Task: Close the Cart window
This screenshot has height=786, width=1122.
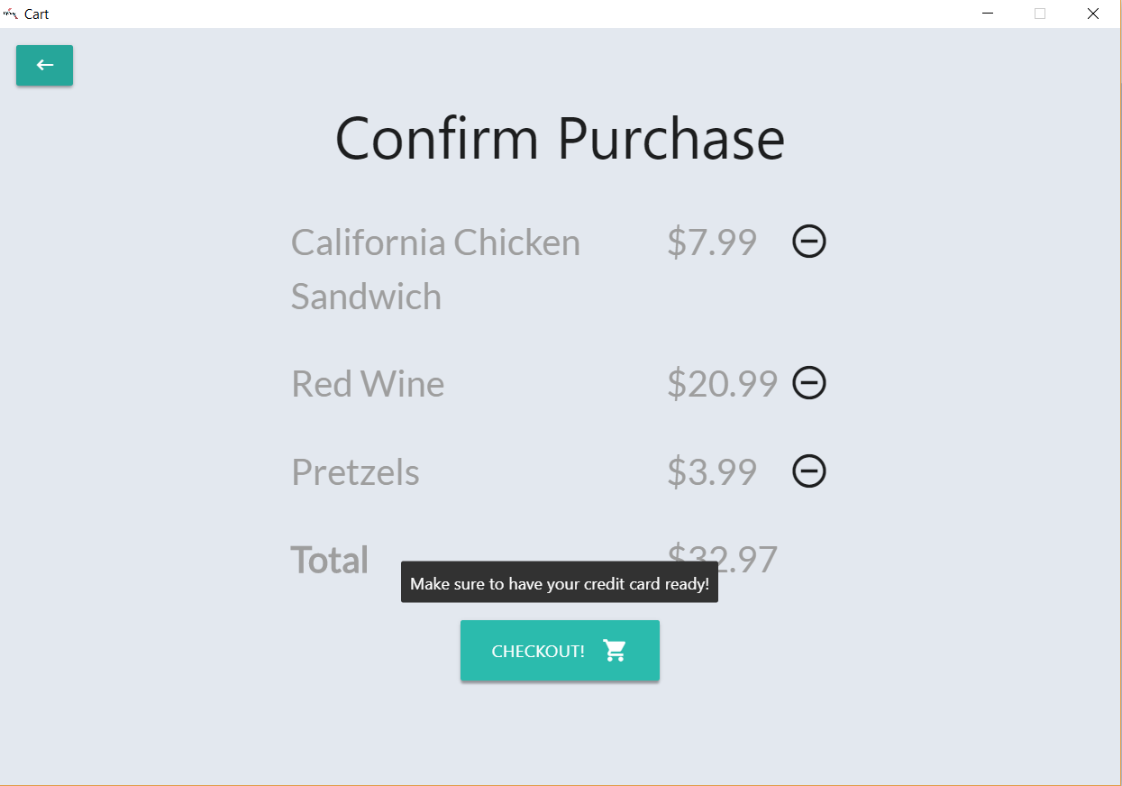Action: (x=1092, y=14)
